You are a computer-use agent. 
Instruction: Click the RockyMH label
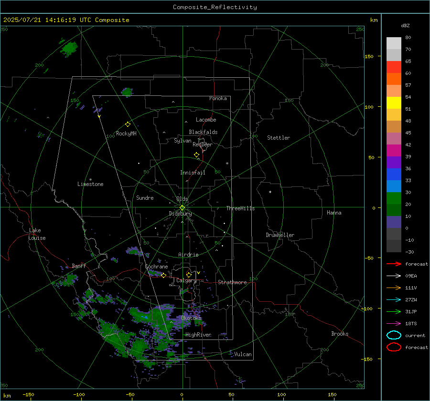(126, 134)
